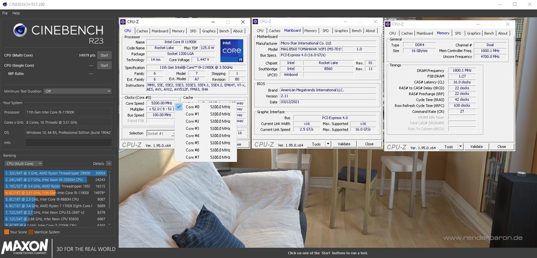The height and width of the screenshot is (258, 537).
Task: Open Bench tab in first CPU-Z window
Action: (224, 31)
